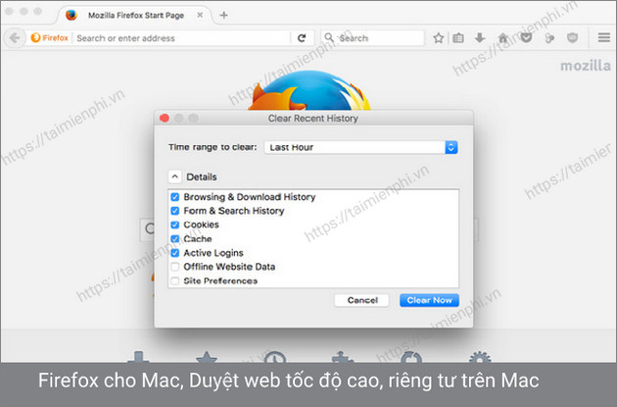The image size is (617, 407).
Task: Uncheck the Cache checkbox
Action: pos(175,238)
